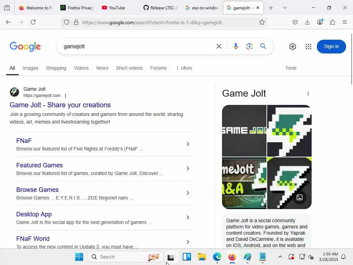This screenshot has height=265, width=353.
Task: Select the Images search tab
Action: [30, 68]
